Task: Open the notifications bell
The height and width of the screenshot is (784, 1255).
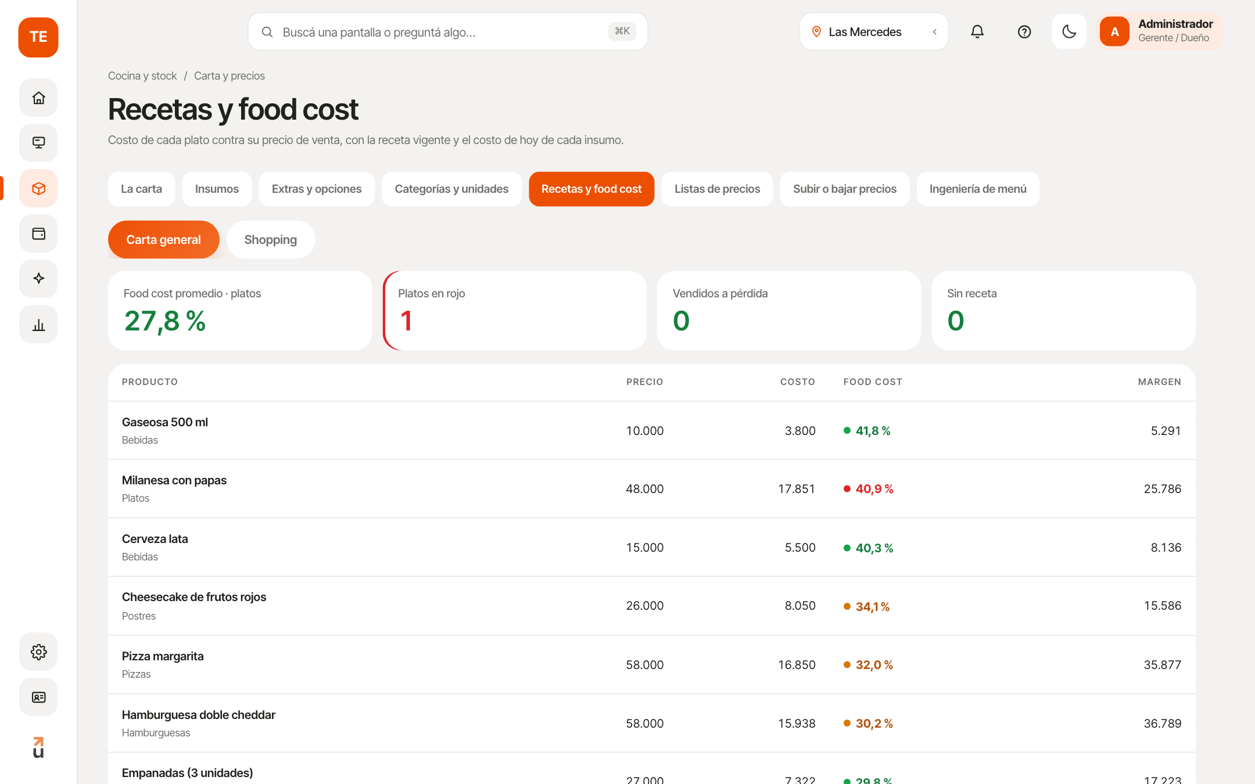Action: point(977,31)
